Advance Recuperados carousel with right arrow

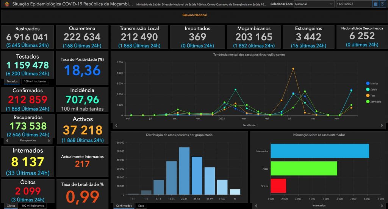(49, 141)
